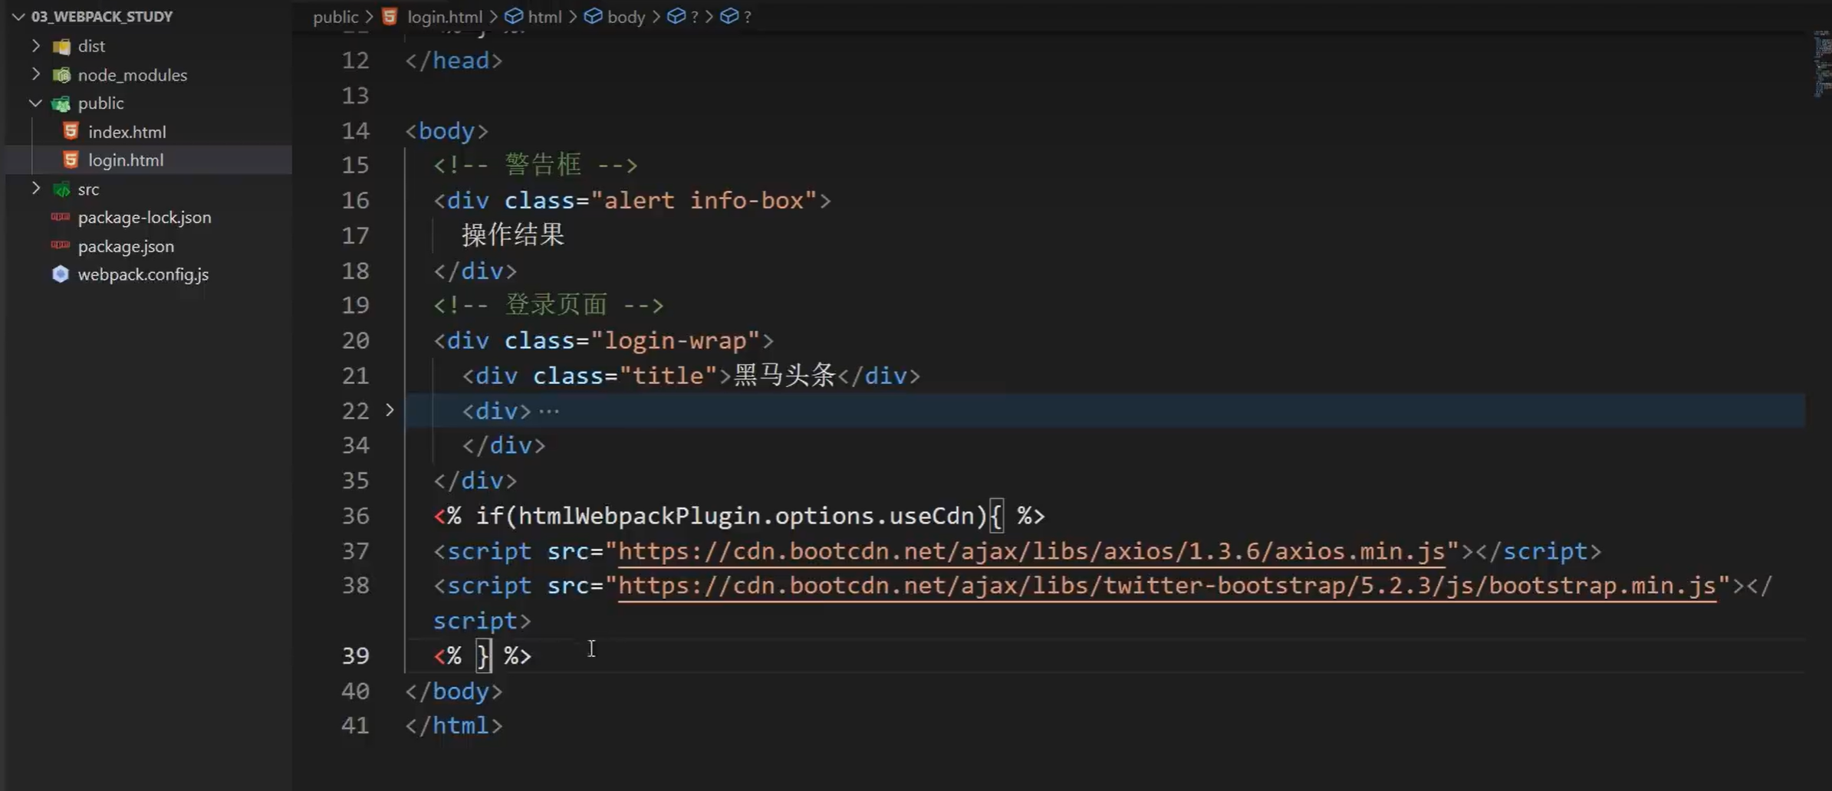
Task: Collapse the public folder chevron
Action: [x=35, y=103]
